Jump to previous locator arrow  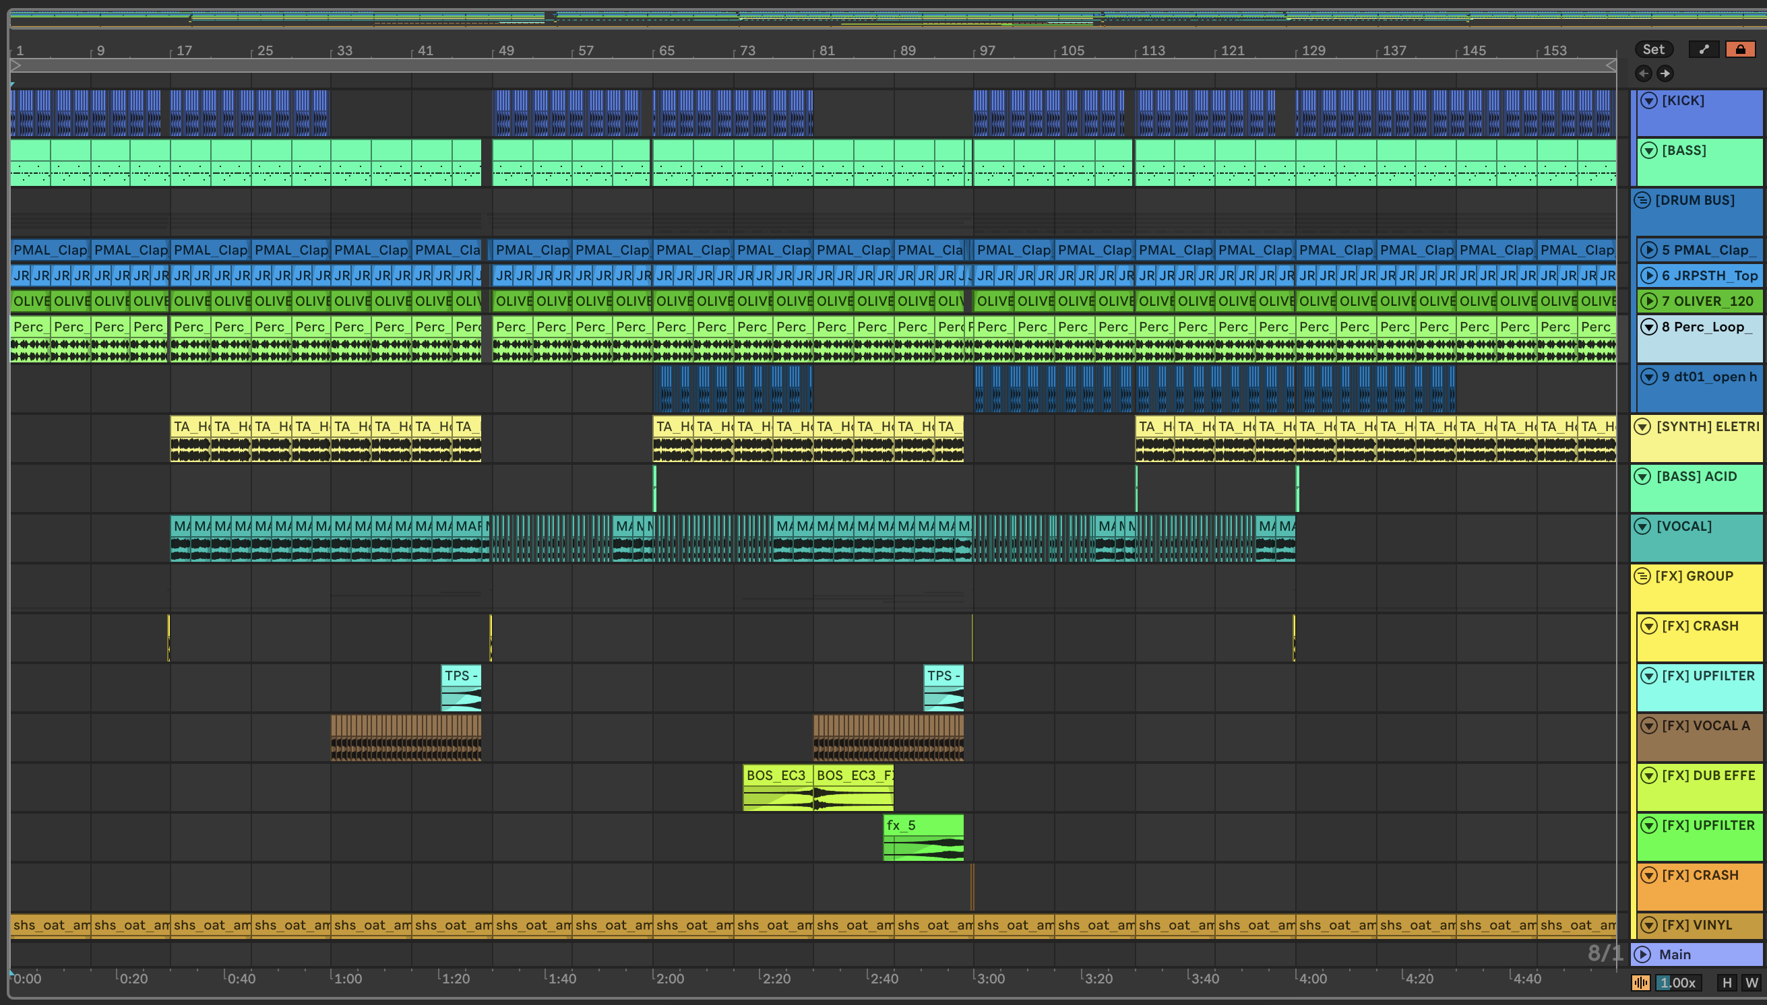(x=1644, y=73)
